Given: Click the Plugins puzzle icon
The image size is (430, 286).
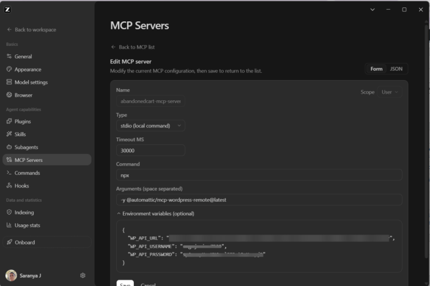Looking at the screenshot, I should click(x=9, y=121).
